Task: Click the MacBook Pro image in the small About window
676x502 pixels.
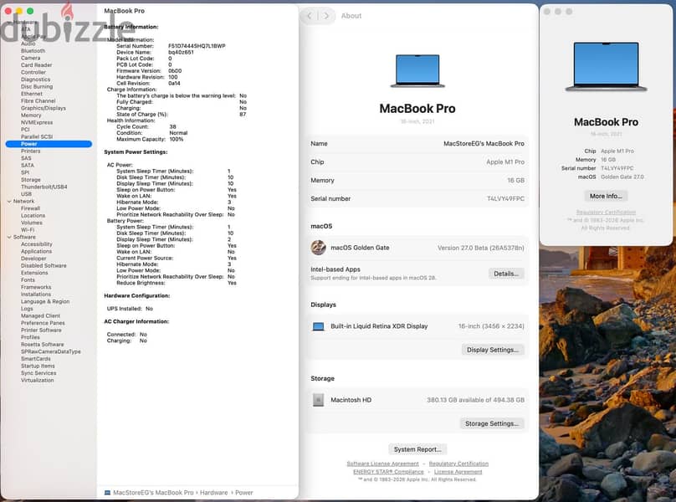Action: [x=606, y=66]
